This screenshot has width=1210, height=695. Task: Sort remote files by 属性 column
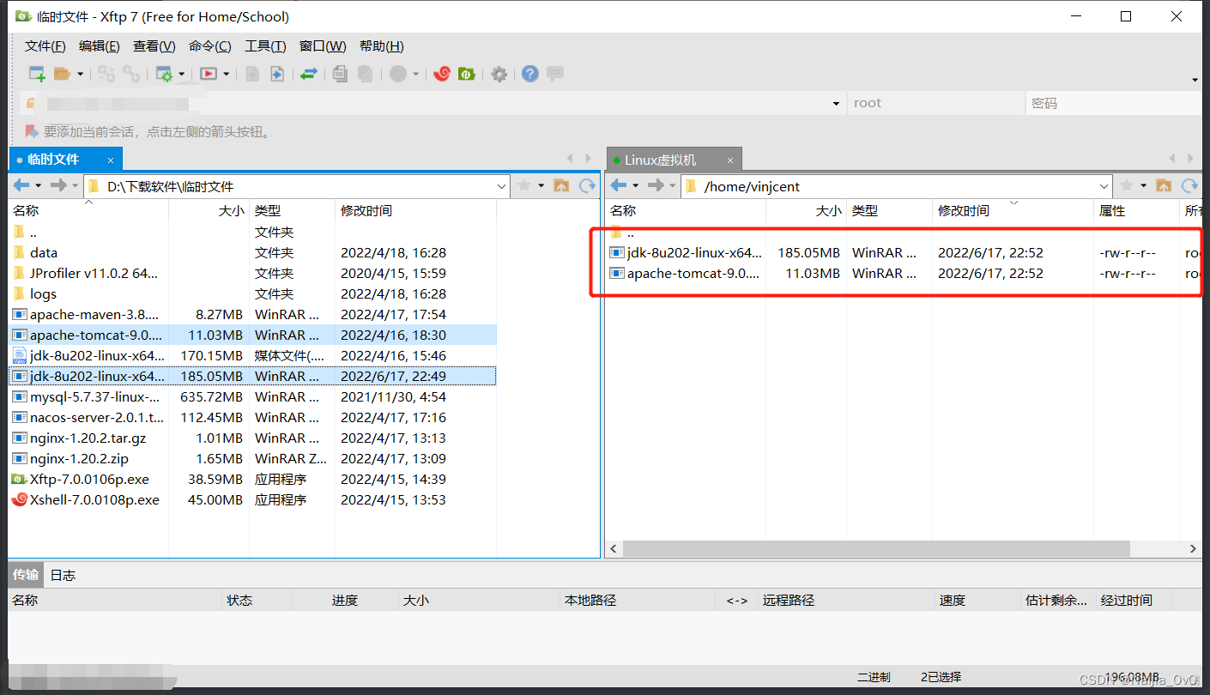pos(1137,210)
